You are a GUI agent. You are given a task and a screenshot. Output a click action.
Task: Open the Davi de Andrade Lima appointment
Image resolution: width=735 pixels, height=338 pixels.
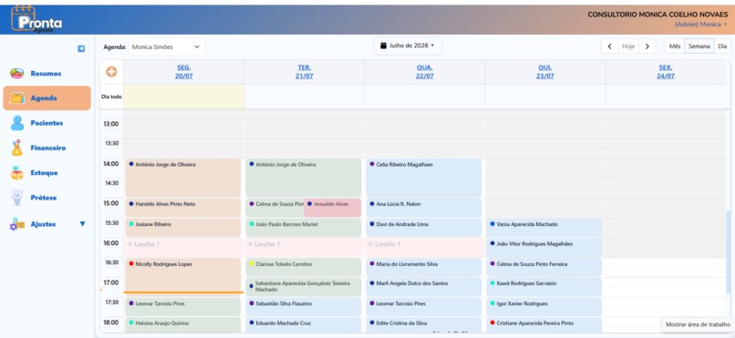(x=424, y=228)
